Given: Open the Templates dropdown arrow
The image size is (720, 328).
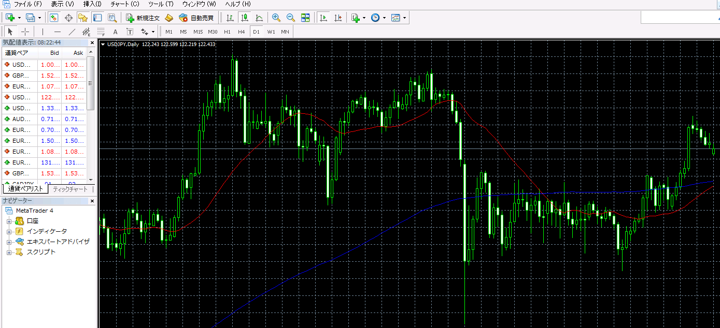Looking at the screenshot, I should 405,18.
